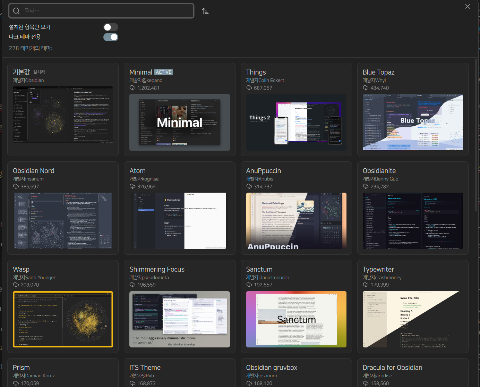Click download icon beside 168,120 on Obsidian gruvbox
Image resolution: width=480 pixels, height=387 pixels.
[x=249, y=383]
